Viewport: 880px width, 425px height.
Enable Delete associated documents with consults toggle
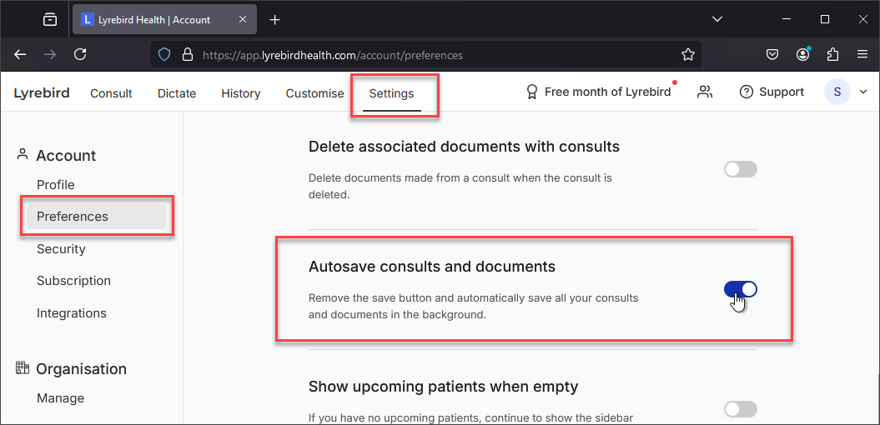[740, 169]
